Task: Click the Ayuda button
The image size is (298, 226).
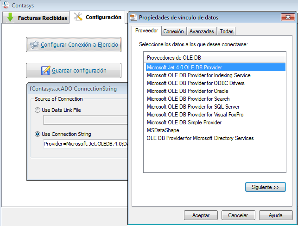Action: tap(276, 215)
